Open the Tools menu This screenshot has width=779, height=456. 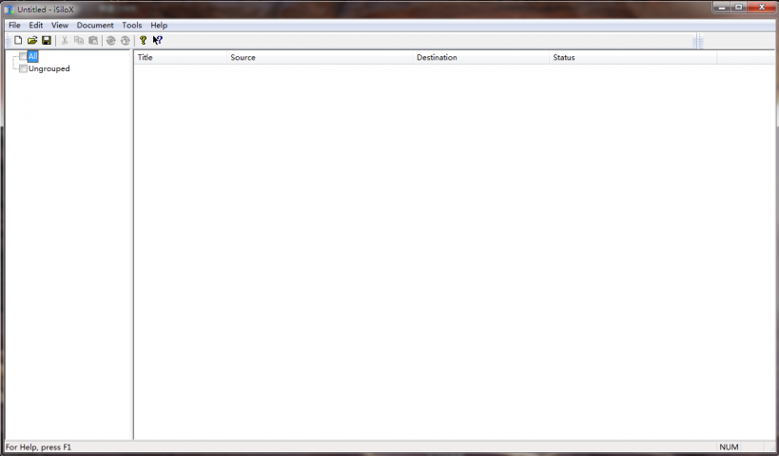point(132,26)
